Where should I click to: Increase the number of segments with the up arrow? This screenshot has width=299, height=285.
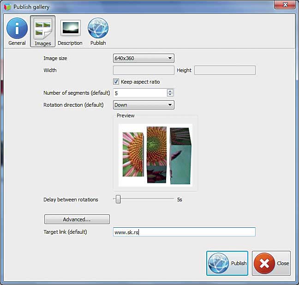point(170,91)
